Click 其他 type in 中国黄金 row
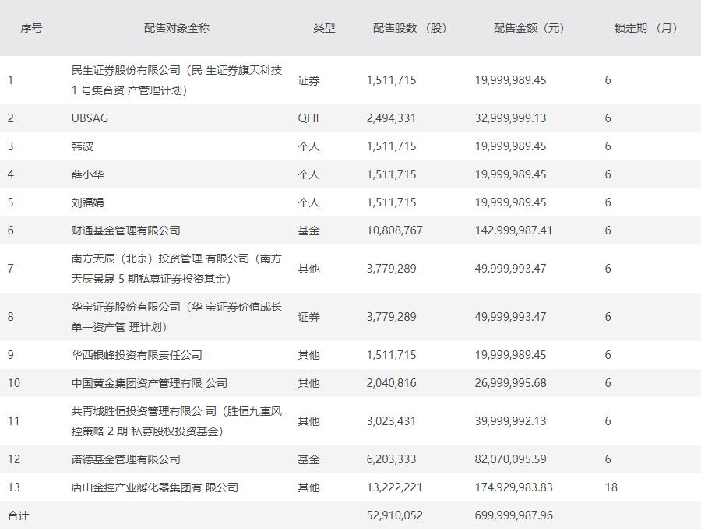Image resolution: width=701 pixels, height=531 pixels. point(308,383)
